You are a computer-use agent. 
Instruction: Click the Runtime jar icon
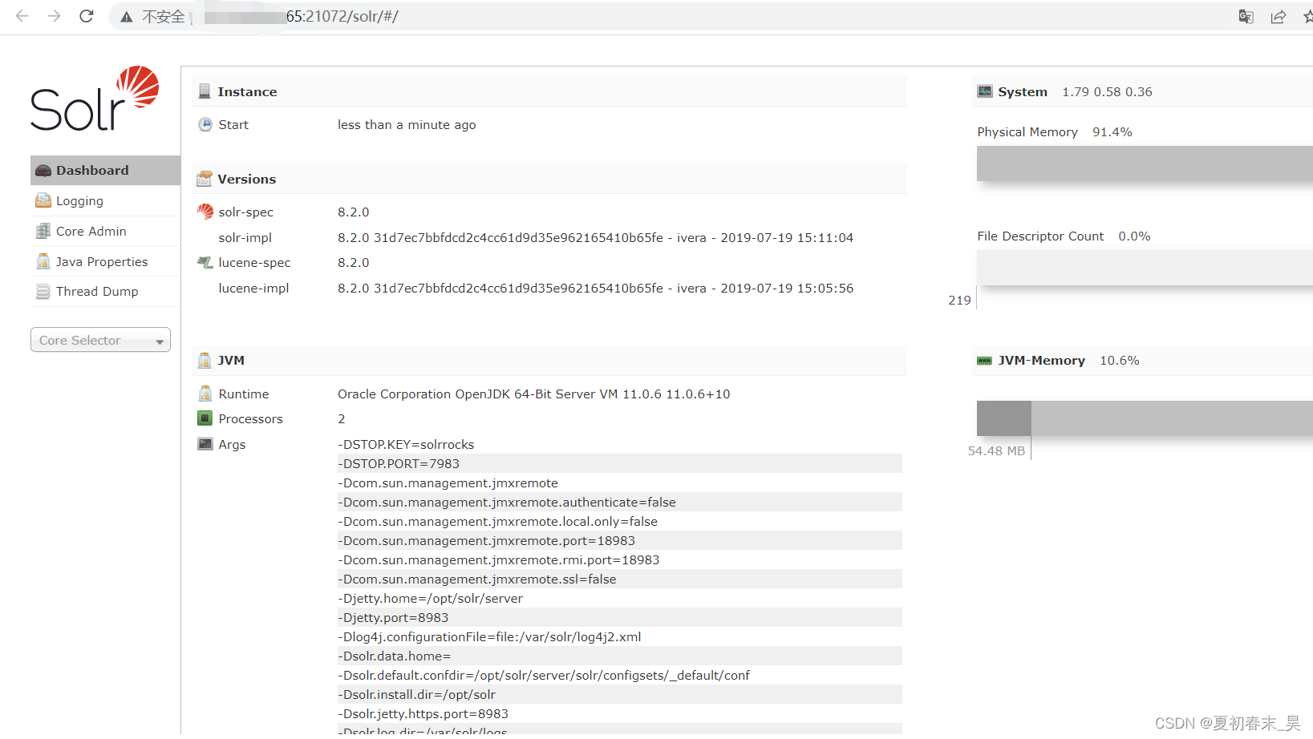point(205,394)
